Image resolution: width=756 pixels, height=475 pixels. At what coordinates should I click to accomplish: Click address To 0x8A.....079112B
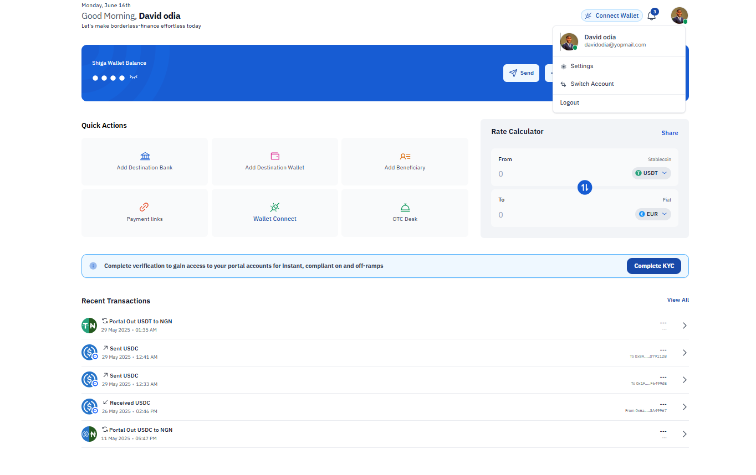648,357
